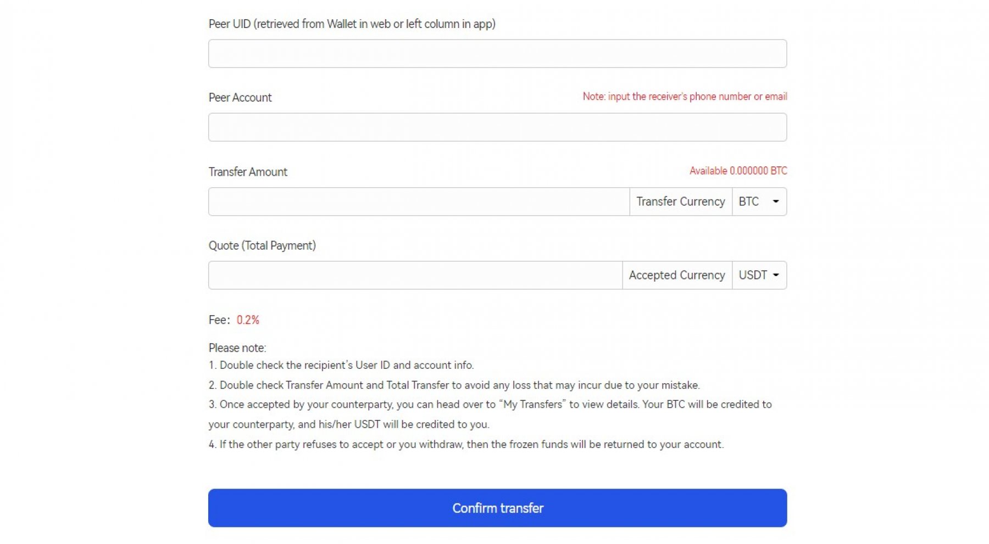Click the caret arrow beside BTC
The image size is (989, 544).
click(x=776, y=201)
